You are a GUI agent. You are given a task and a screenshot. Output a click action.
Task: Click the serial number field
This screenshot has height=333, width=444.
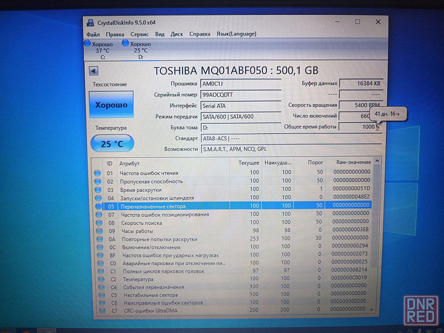click(240, 95)
